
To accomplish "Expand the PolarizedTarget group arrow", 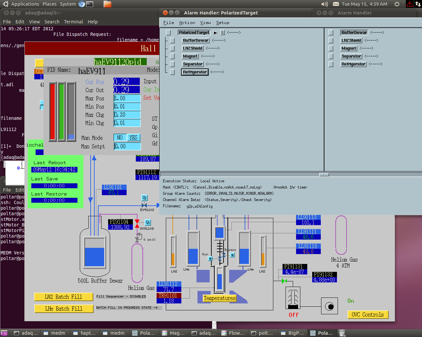I will point(215,33).
